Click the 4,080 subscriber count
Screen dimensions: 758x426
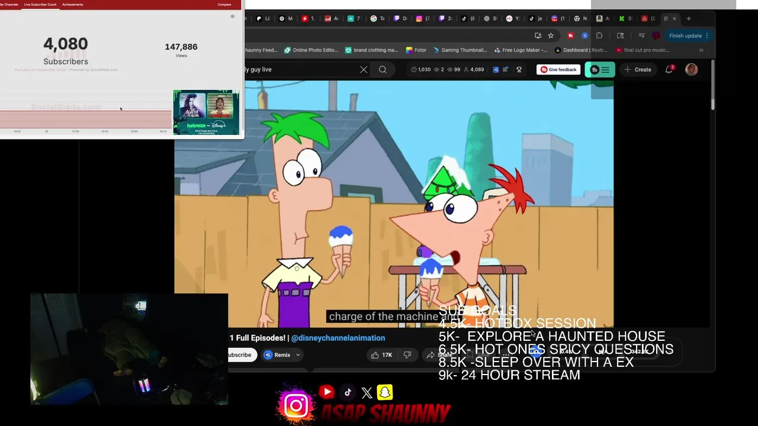point(66,44)
